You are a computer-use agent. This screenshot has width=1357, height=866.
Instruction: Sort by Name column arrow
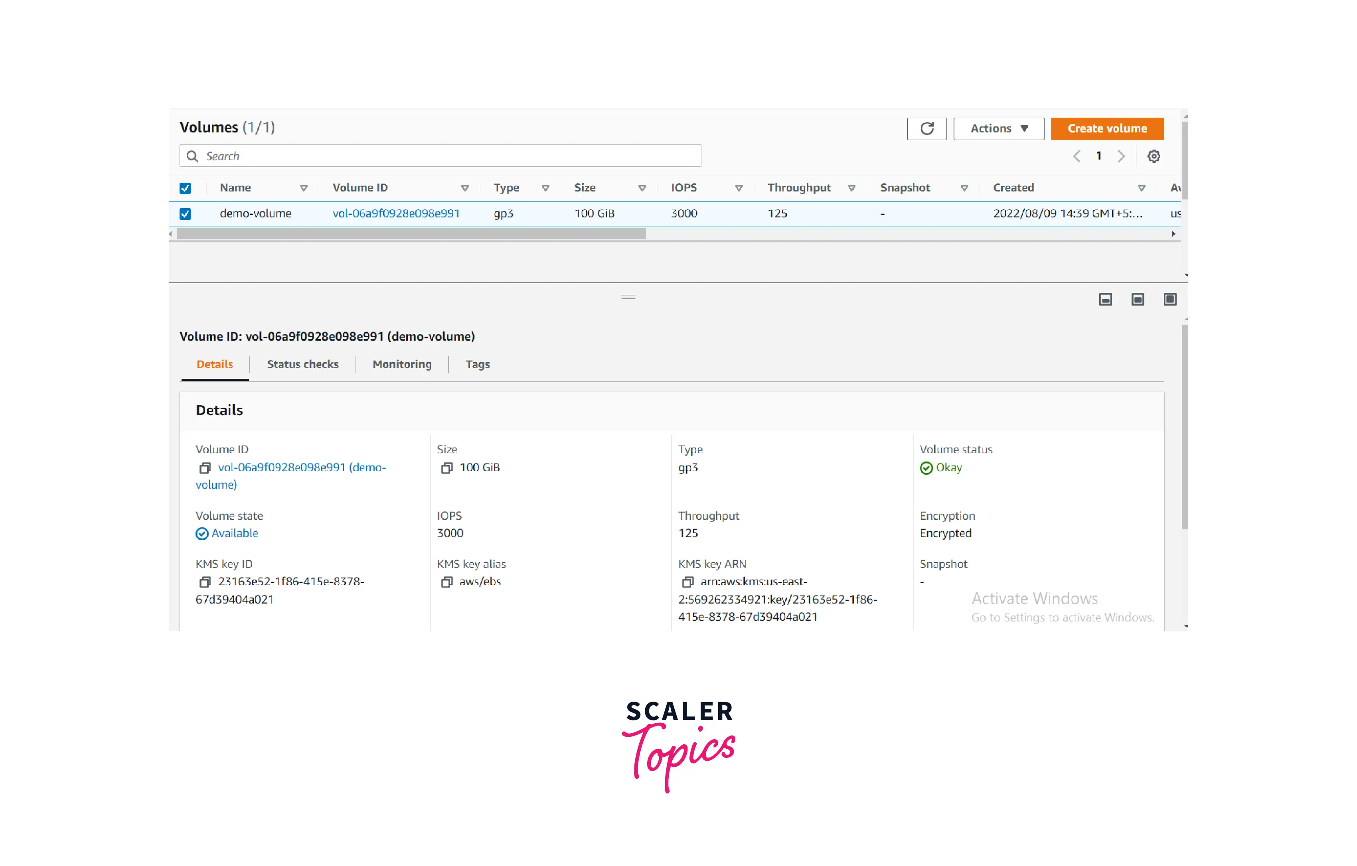(304, 188)
